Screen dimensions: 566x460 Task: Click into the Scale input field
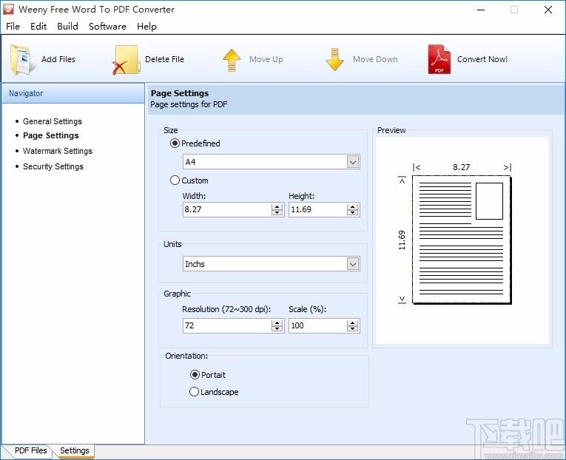(x=317, y=326)
